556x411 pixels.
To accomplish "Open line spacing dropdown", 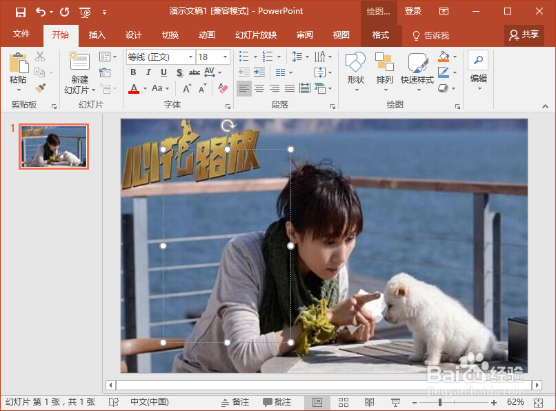I will 300,57.
